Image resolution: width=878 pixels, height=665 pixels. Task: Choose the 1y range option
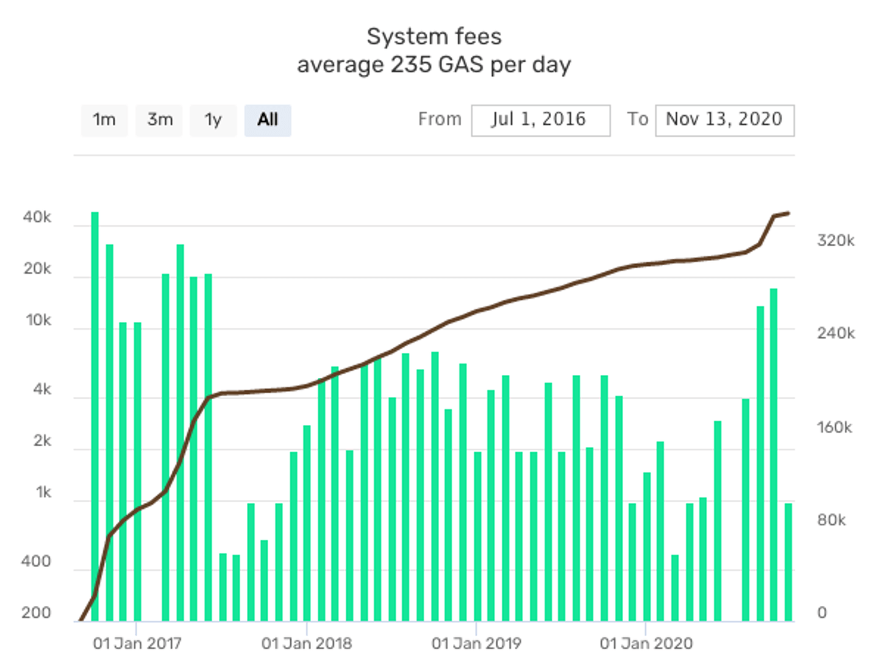click(213, 120)
